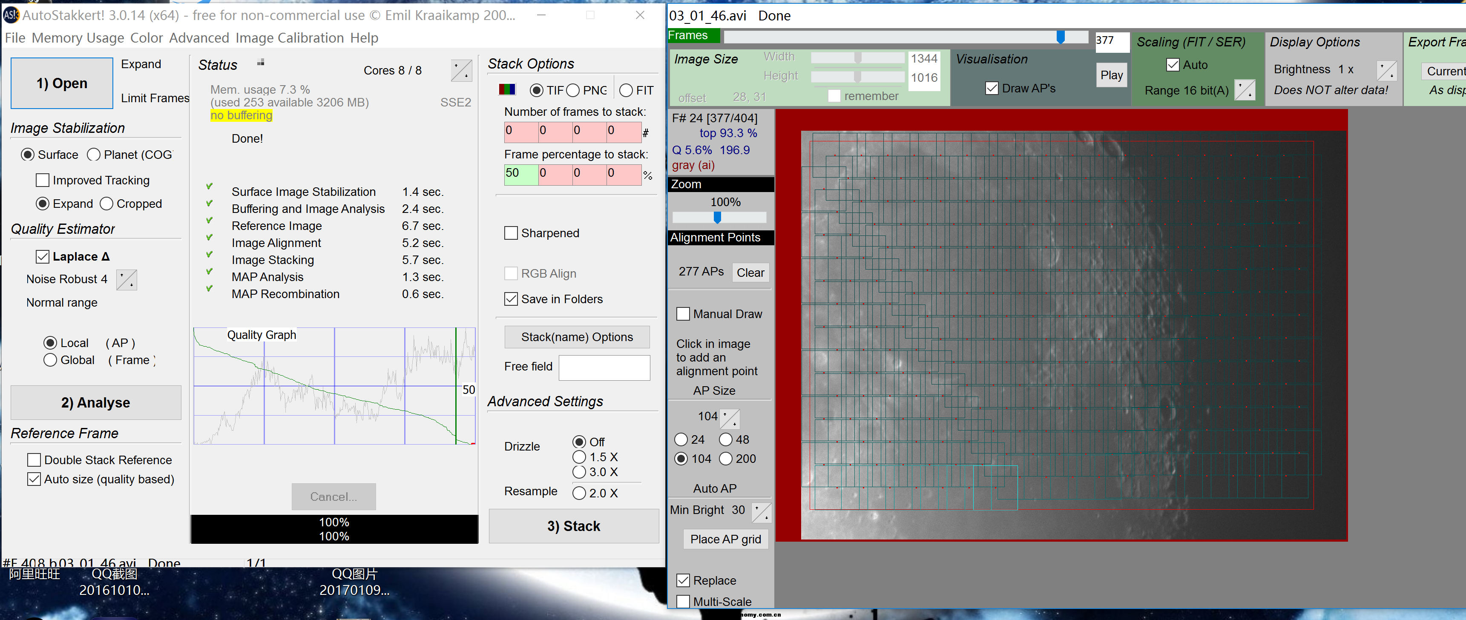Click the Zoom 100% slider handle
Screen dimensions: 1466x620
click(717, 217)
